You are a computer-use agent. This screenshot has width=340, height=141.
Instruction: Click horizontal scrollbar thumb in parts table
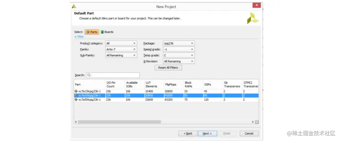pyautogui.click(x=119, y=122)
